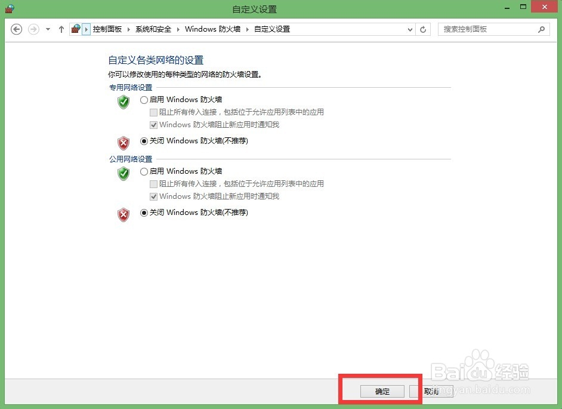562x409 pixels.
Task: Click the red shield in 专用网络设置
Action: [x=123, y=143]
